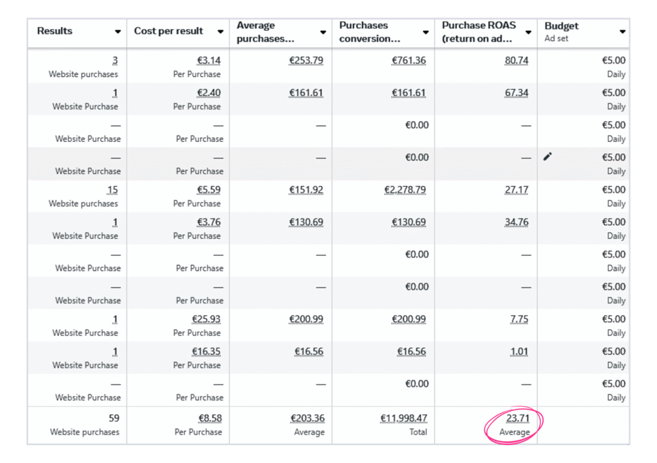Click the 15 website purchases result

pyautogui.click(x=112, y=190)
